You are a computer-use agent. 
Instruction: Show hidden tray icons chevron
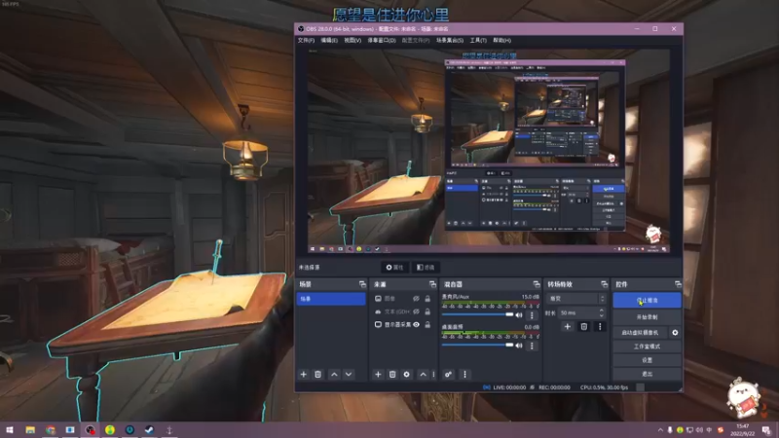point(660,430)
